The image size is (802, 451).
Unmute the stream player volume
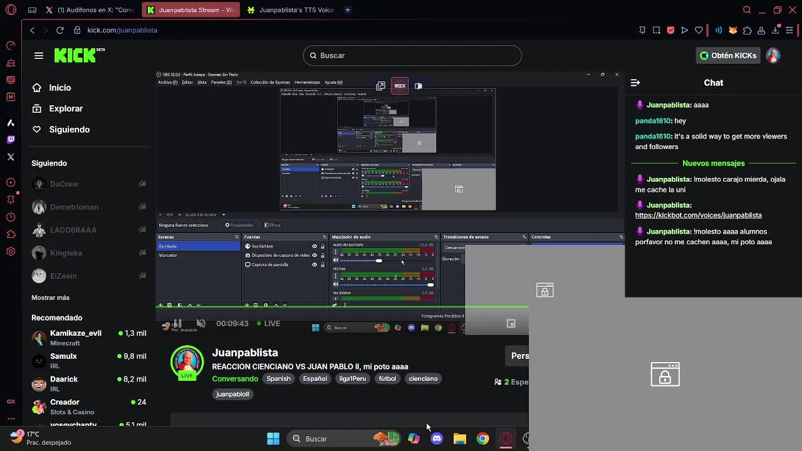[200, 323]
